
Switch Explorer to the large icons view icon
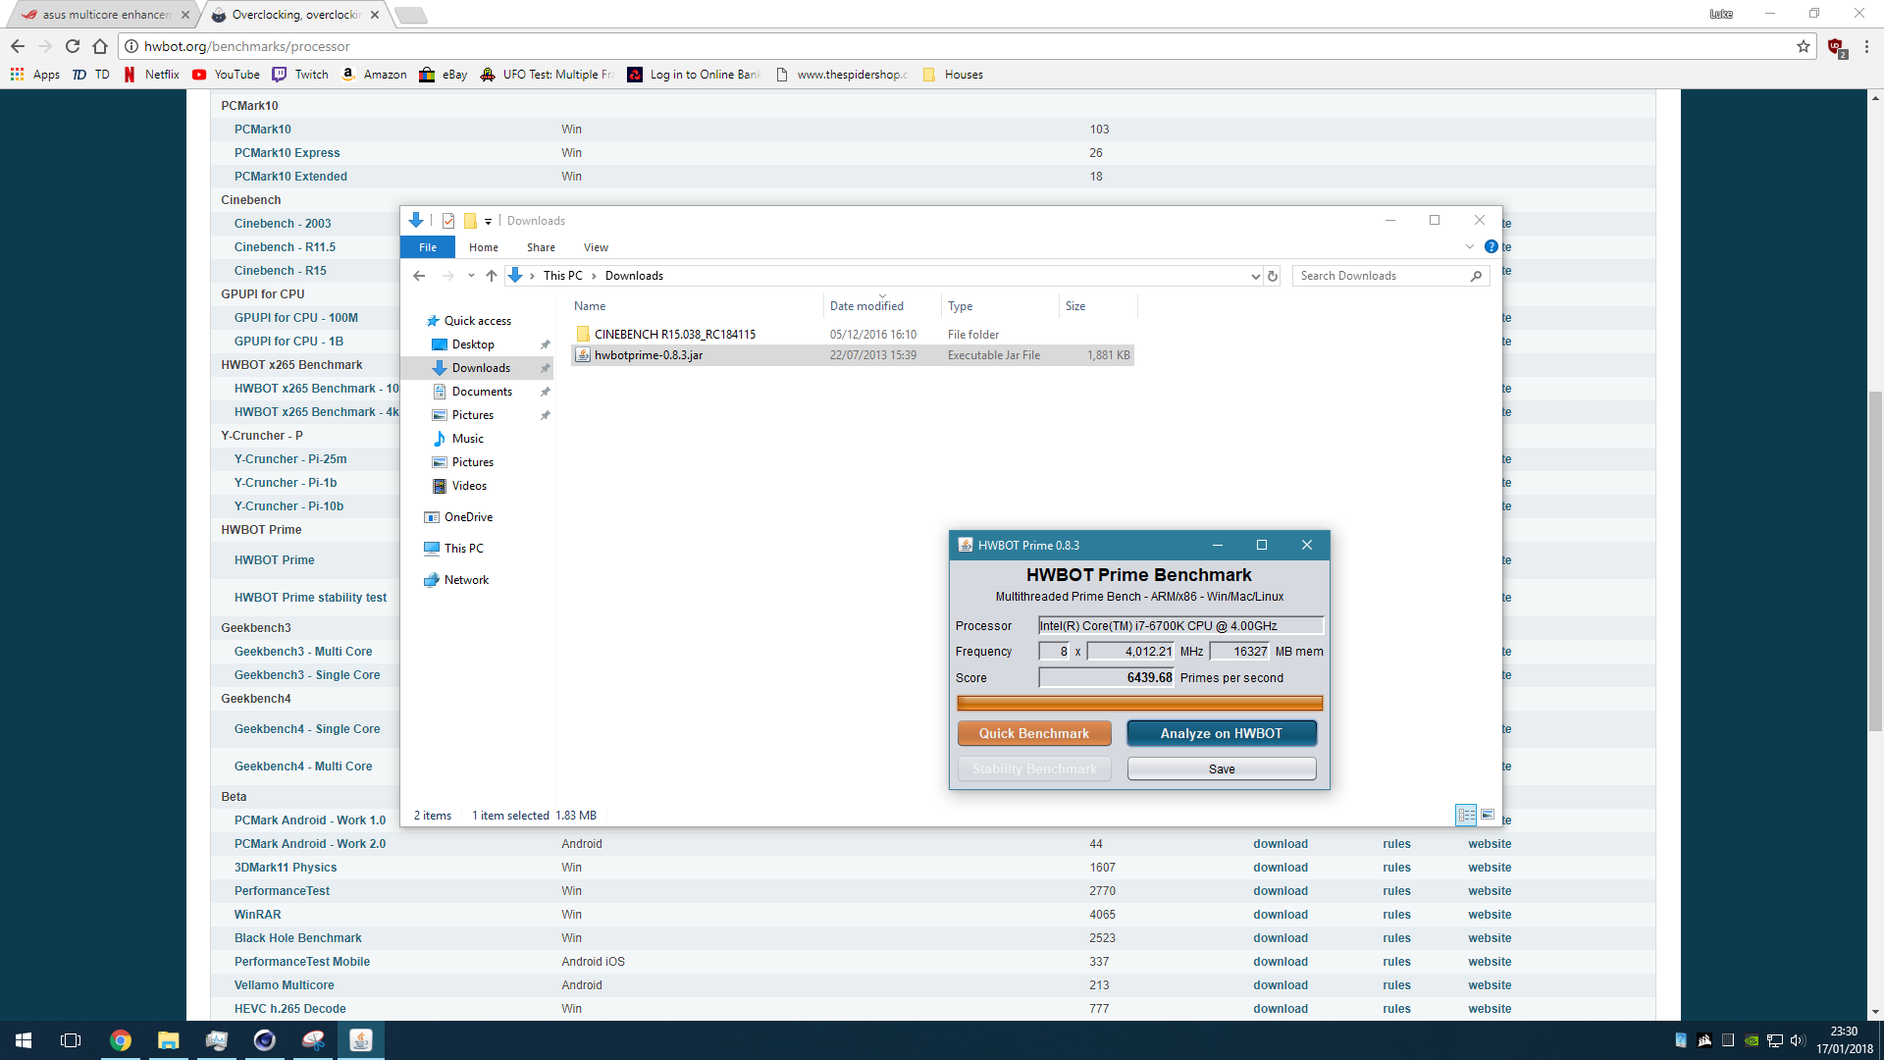1488,815
